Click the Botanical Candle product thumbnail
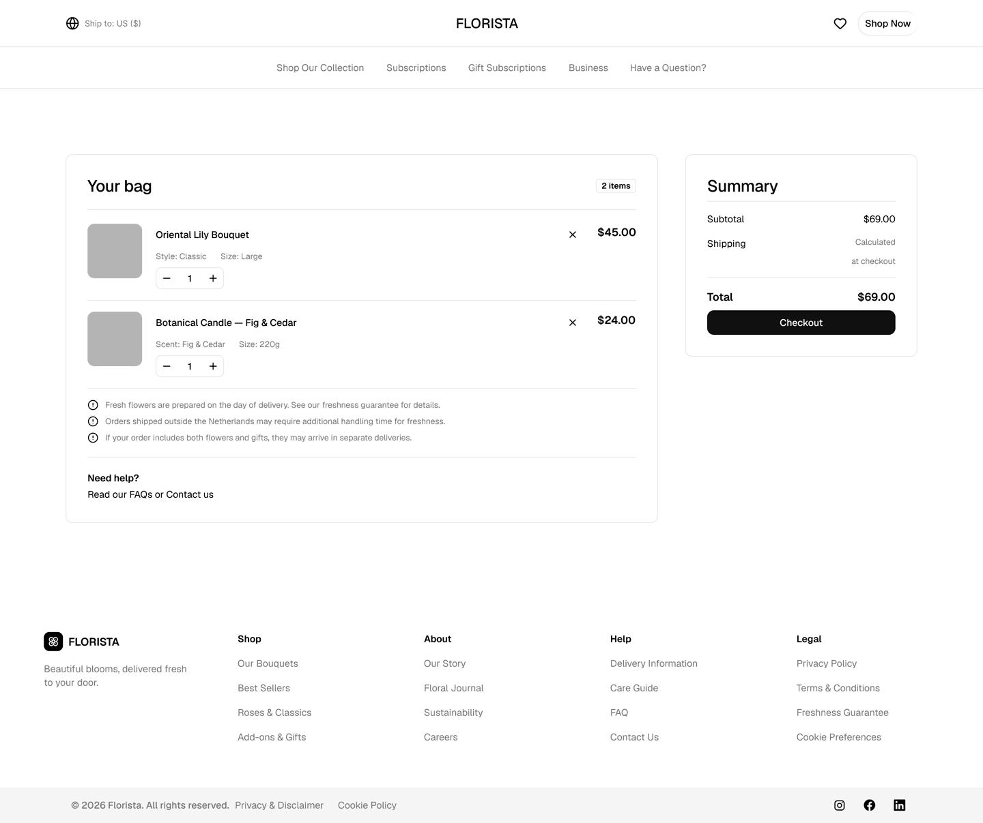 pyautogui.click(x=114, y=339)
